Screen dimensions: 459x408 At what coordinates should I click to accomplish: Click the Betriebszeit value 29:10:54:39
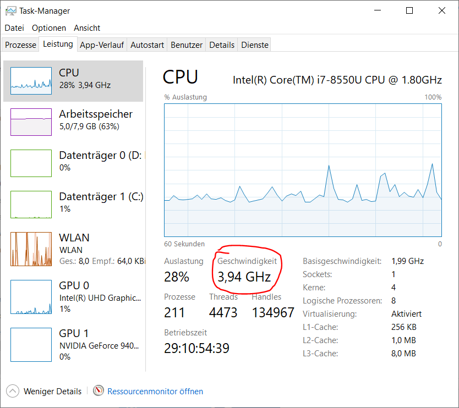point(196,348)
